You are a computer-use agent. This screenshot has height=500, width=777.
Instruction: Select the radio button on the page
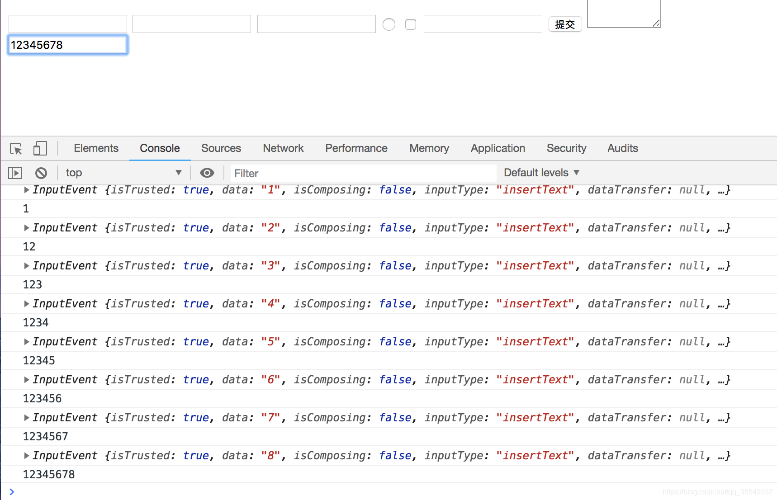[389, 24]
